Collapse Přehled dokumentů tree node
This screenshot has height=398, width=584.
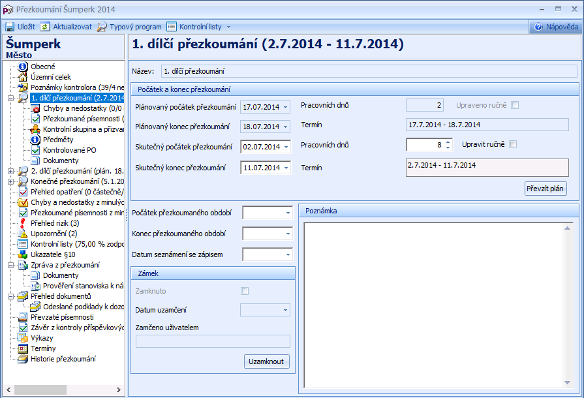[11, 296]
